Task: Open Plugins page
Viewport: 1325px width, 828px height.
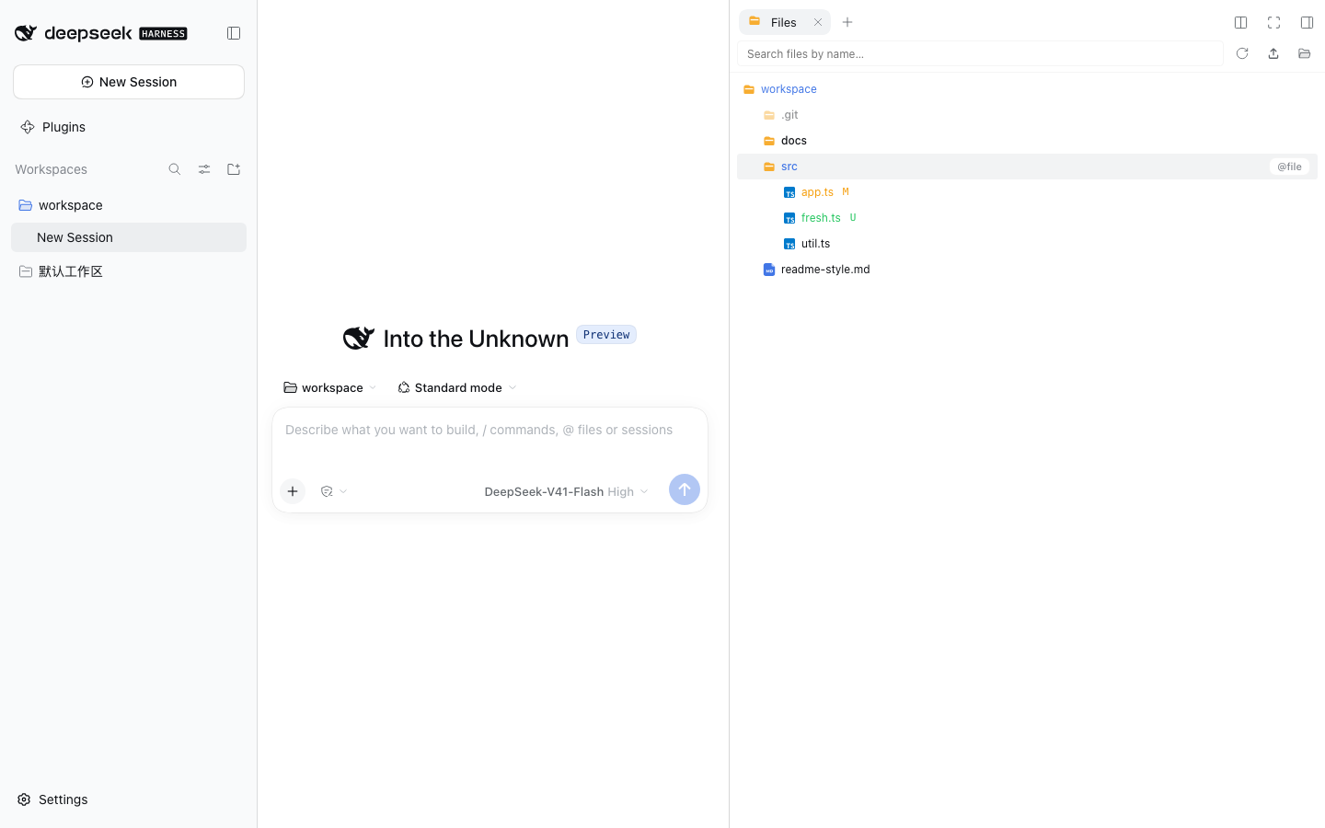Action: [129, 127]
